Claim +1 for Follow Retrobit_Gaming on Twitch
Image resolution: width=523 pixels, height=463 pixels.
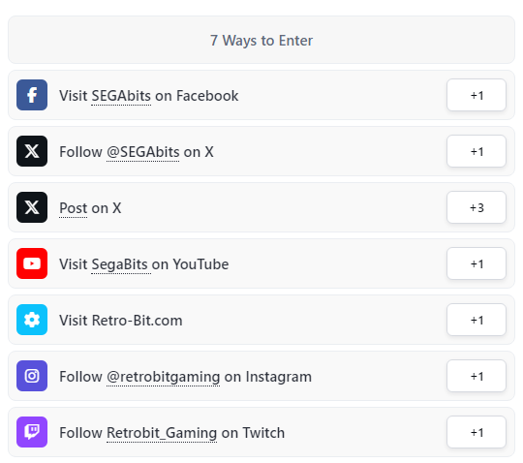click(477, 432)
